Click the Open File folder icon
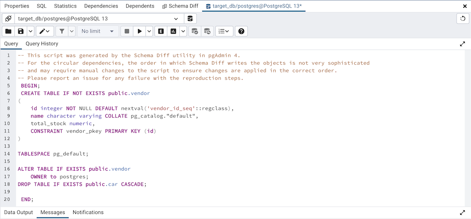Image resolution: width=471 pixels, height=219 pixels. pyautogui.click(x=8, y=31)
